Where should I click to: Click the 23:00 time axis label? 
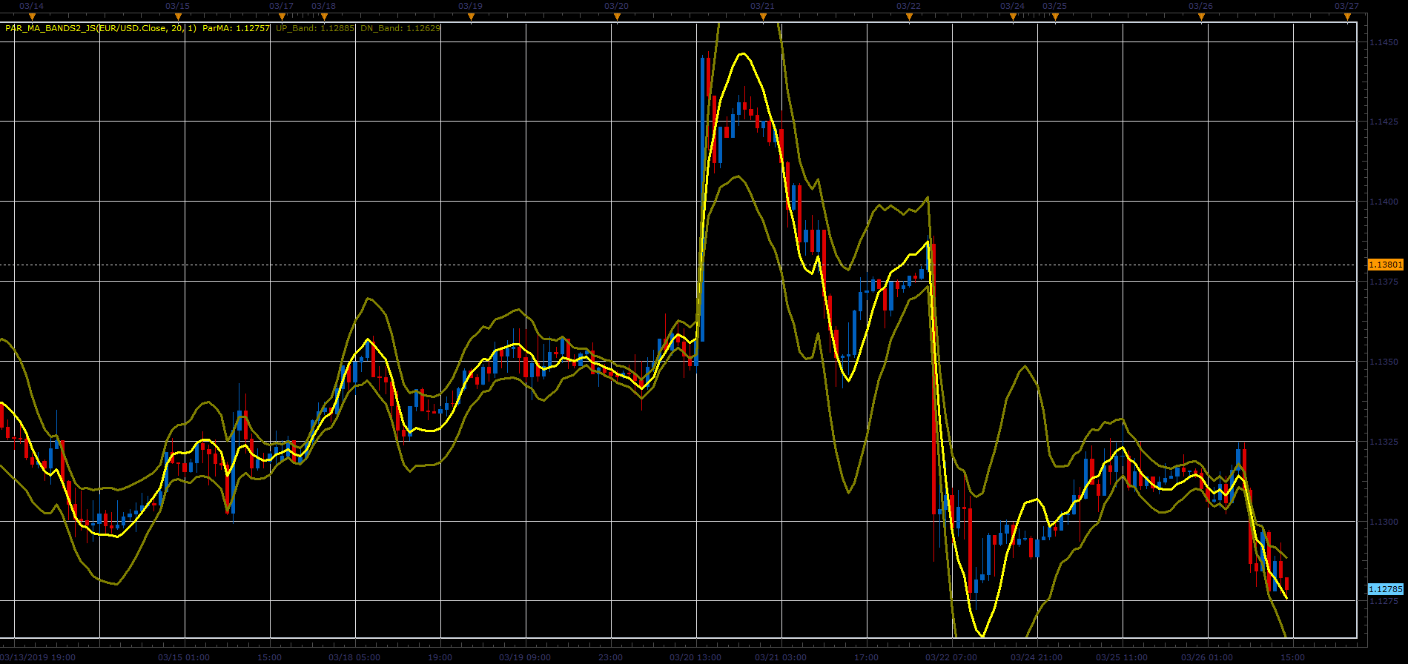pyautogui.click(x=610, y=657)
